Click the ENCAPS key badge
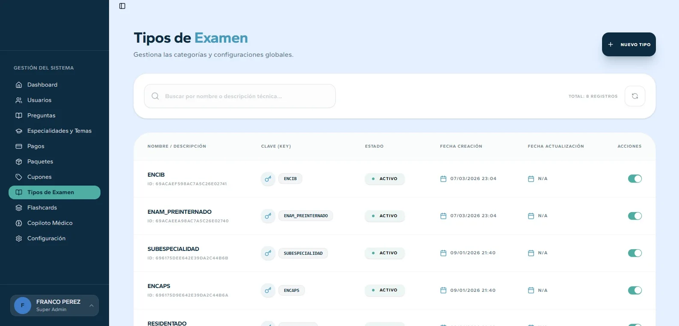Screen dimensions: 679x326 point(292,290)
